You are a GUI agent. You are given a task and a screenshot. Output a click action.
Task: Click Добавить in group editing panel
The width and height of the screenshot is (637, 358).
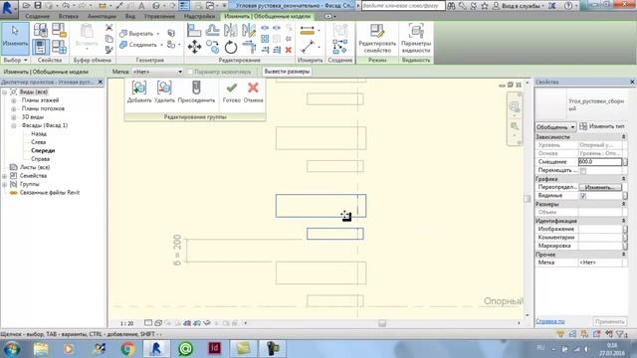(x=139, y=92)
